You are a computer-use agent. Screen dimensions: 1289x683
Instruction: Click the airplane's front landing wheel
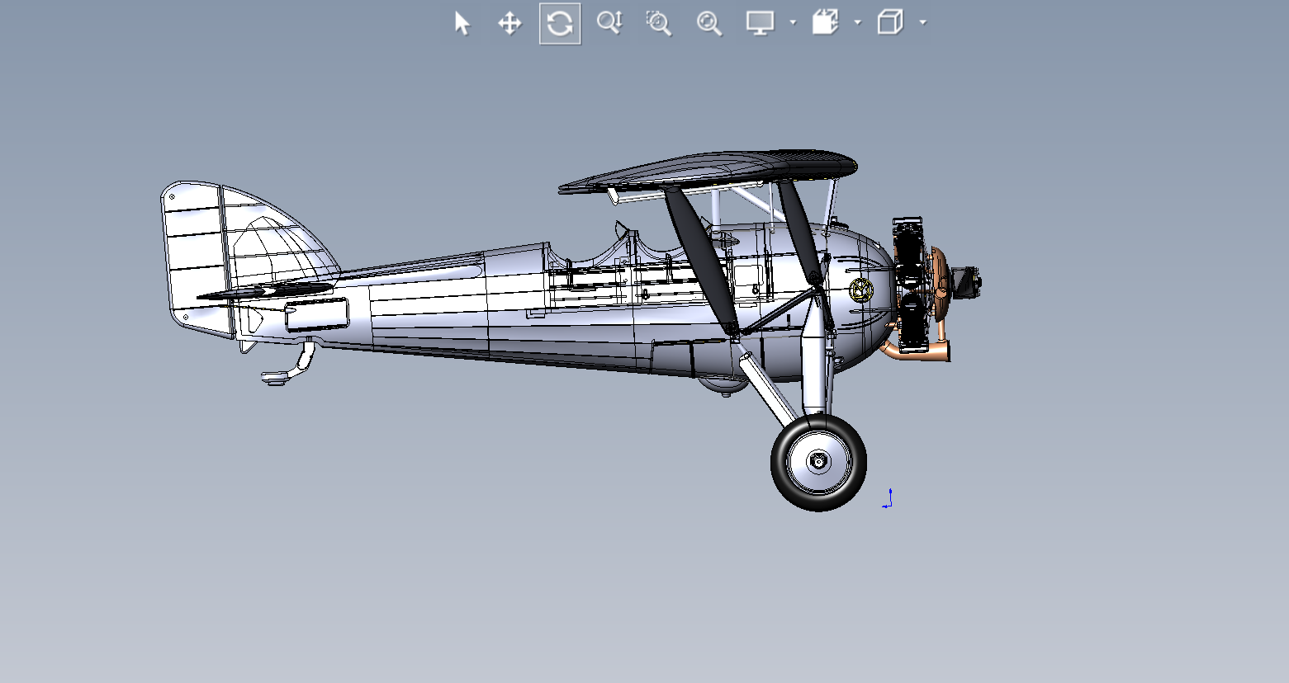coord(818,462)
